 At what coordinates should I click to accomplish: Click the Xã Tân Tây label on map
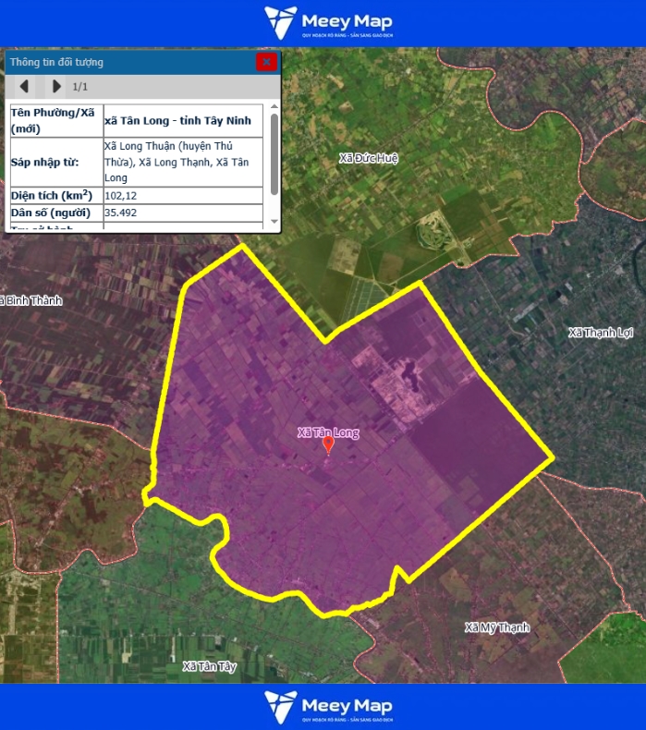[210, 666]
